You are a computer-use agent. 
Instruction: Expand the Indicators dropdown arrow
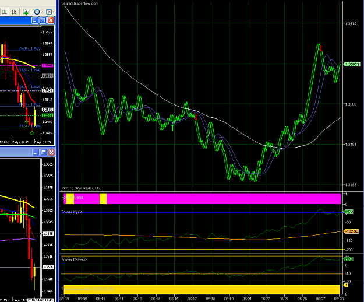pyautogui.click(x=30, y=12)
